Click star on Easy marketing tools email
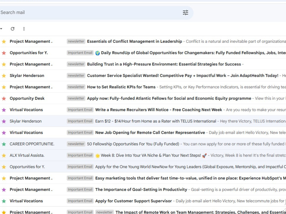Image resolution: width=286 pixels, height=214 pixels. (x=4, y=178)
